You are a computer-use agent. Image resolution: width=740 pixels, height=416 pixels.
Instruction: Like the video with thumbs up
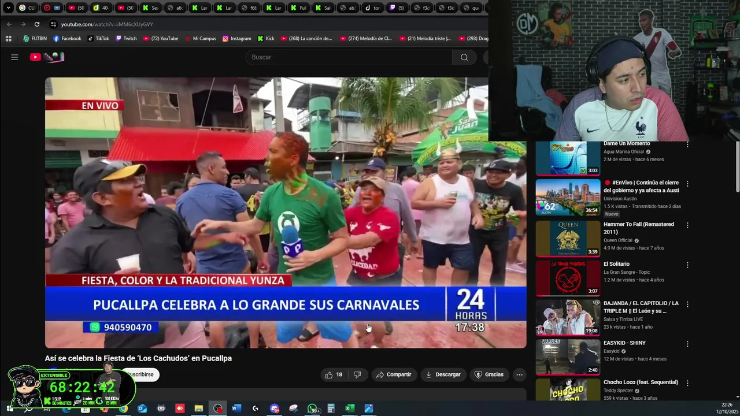(334, 374)
